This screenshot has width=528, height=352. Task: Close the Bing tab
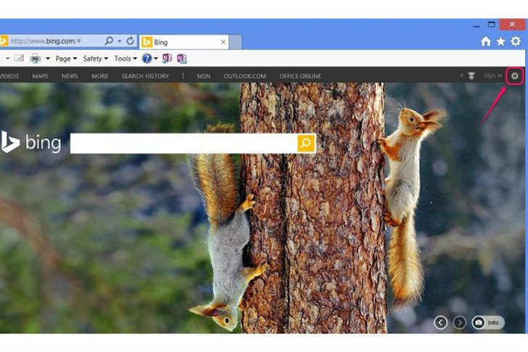click(223, 42)
